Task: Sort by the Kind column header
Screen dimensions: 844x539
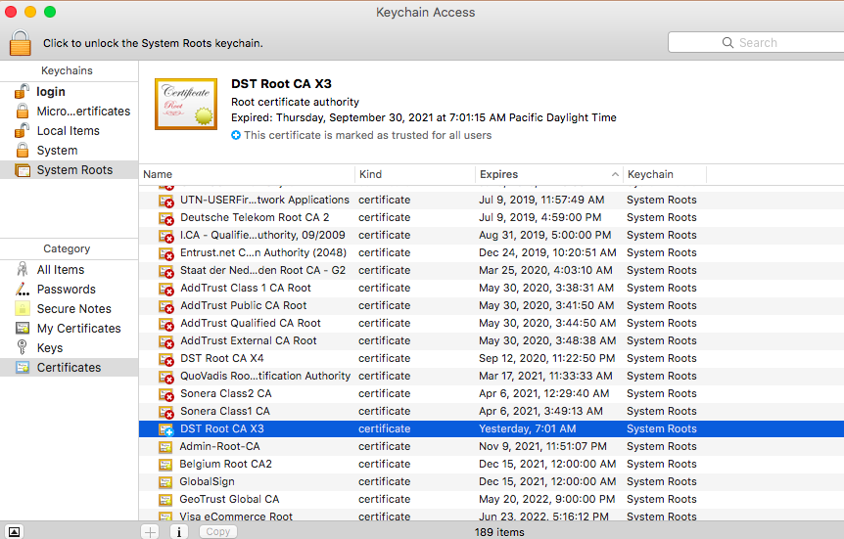Action: [413, 174]
